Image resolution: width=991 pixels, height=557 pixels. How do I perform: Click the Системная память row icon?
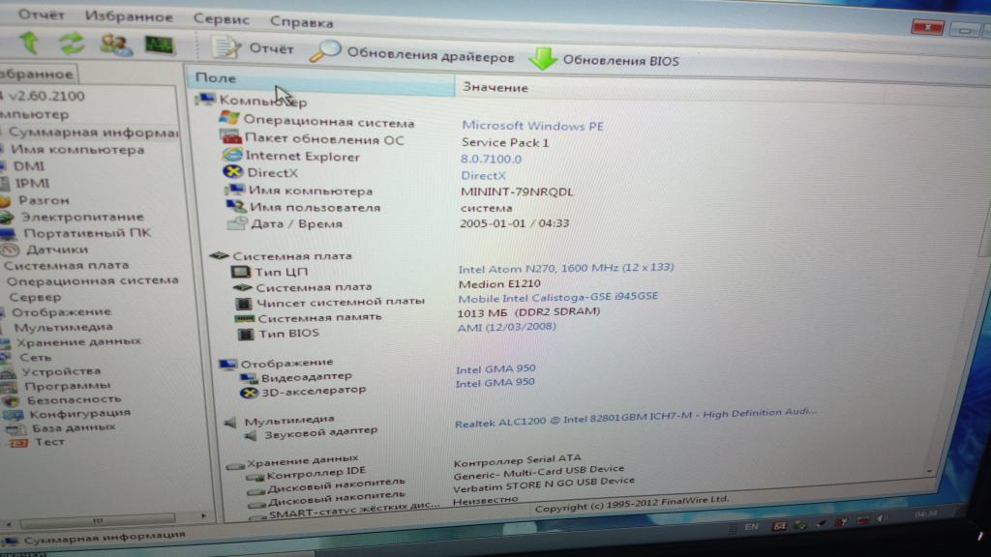point(245,318)
